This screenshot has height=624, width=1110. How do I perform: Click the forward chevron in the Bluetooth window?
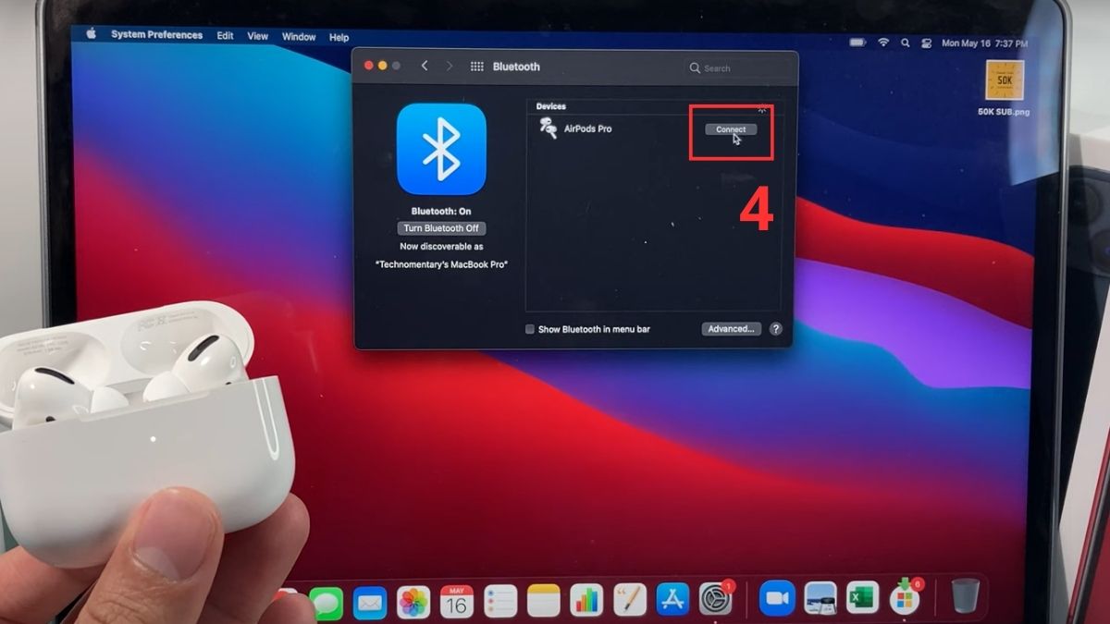(x=449, y=66)
